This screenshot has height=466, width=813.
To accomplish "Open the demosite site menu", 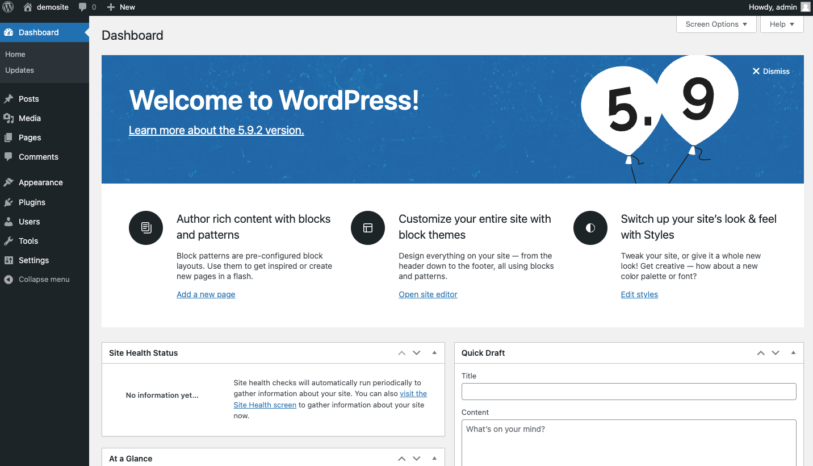I will coord(46,7).
